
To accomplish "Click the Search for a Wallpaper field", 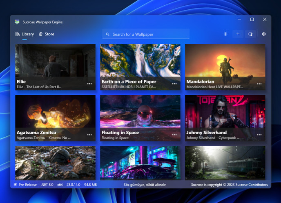I will [146, 34].
